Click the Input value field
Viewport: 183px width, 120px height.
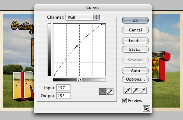click(x=63, y=88)
